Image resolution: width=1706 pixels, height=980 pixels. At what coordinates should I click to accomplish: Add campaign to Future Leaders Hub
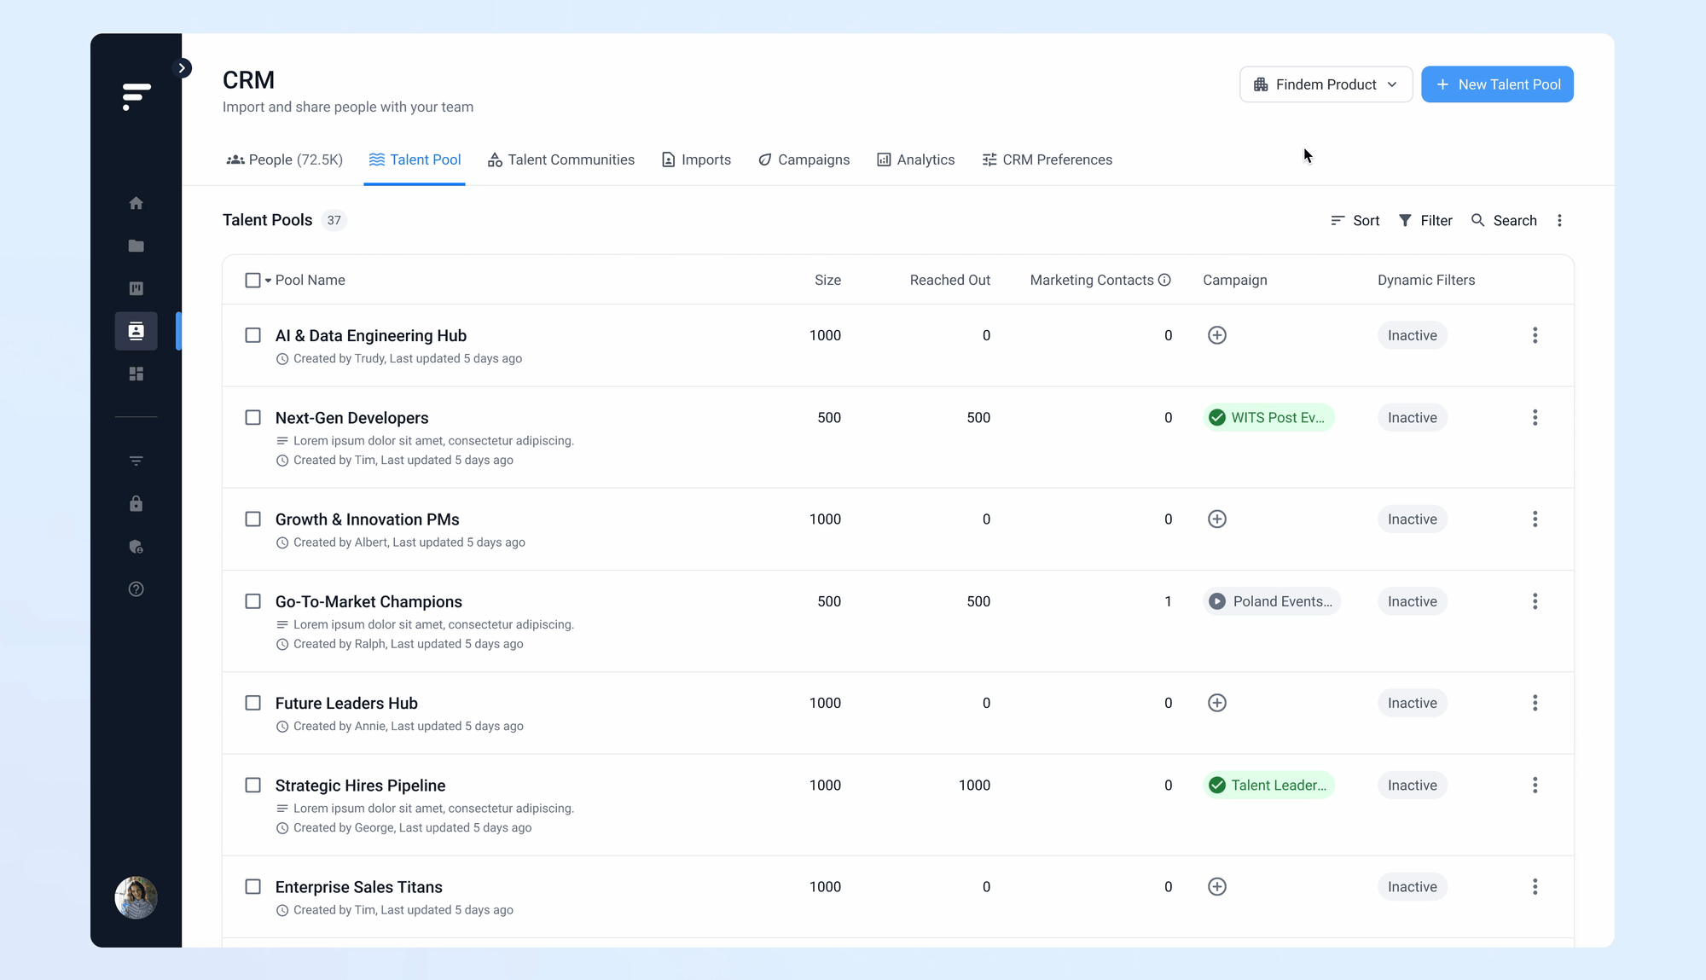pyautogui.click(x=1217, y=703)
